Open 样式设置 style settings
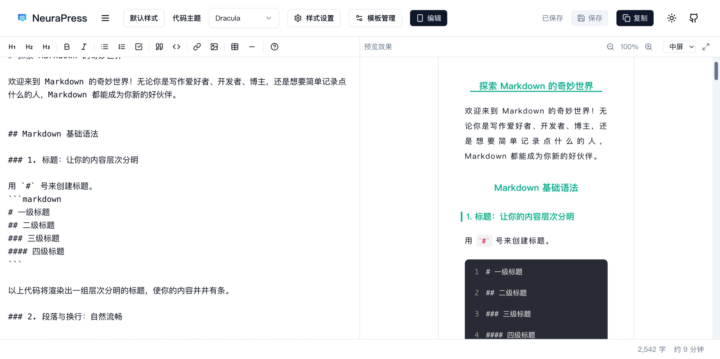 314,18
